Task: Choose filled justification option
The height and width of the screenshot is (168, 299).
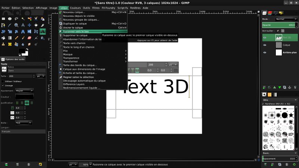Action: point(32,103)
